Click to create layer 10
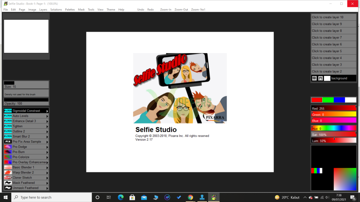 334,17
